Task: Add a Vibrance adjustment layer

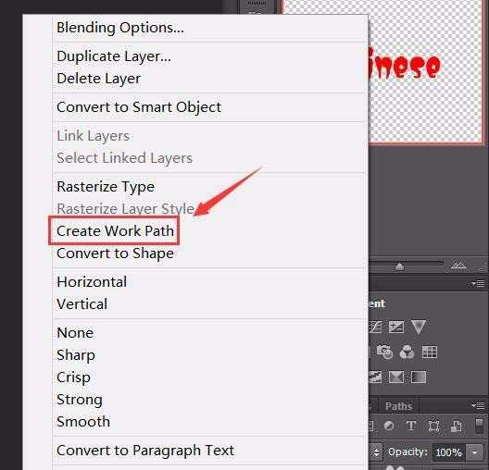Action: coord(419,327)
